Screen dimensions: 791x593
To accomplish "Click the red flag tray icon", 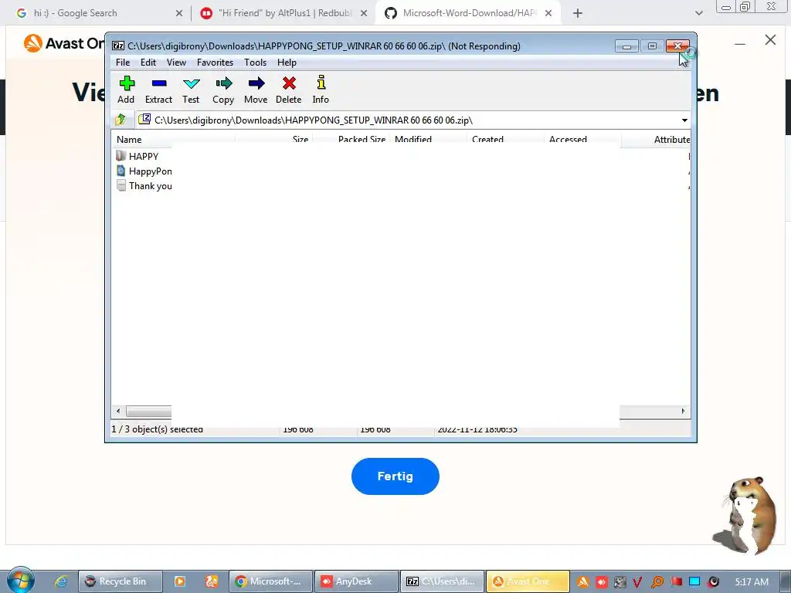I will coord(677,581).
